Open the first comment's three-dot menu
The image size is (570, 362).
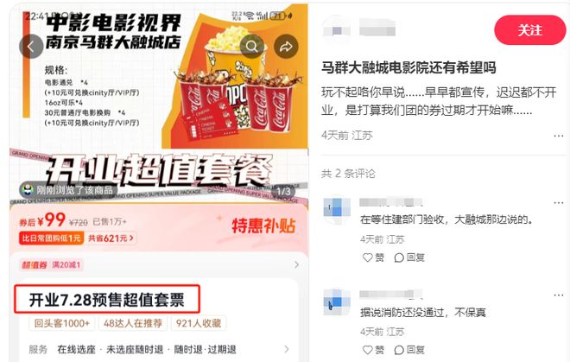tap(559, 203)
